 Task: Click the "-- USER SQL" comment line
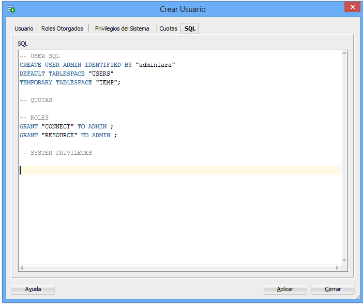(40, 56)
